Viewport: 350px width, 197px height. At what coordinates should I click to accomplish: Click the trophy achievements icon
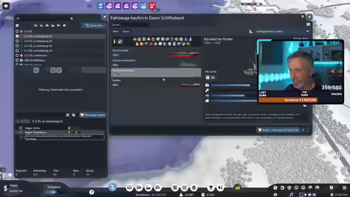pos(211,188)
